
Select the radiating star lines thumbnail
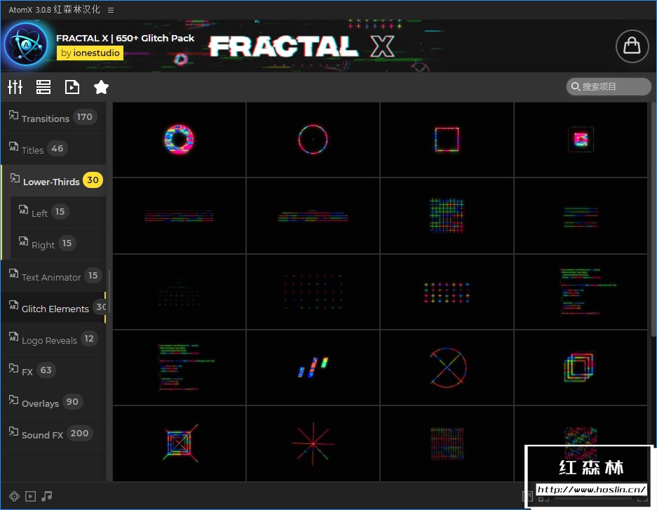pos(313,443)
